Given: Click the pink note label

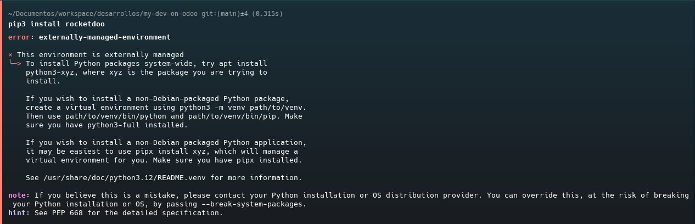Looking at the screenshot, I should pyautogui.click(x=17, y=195).
